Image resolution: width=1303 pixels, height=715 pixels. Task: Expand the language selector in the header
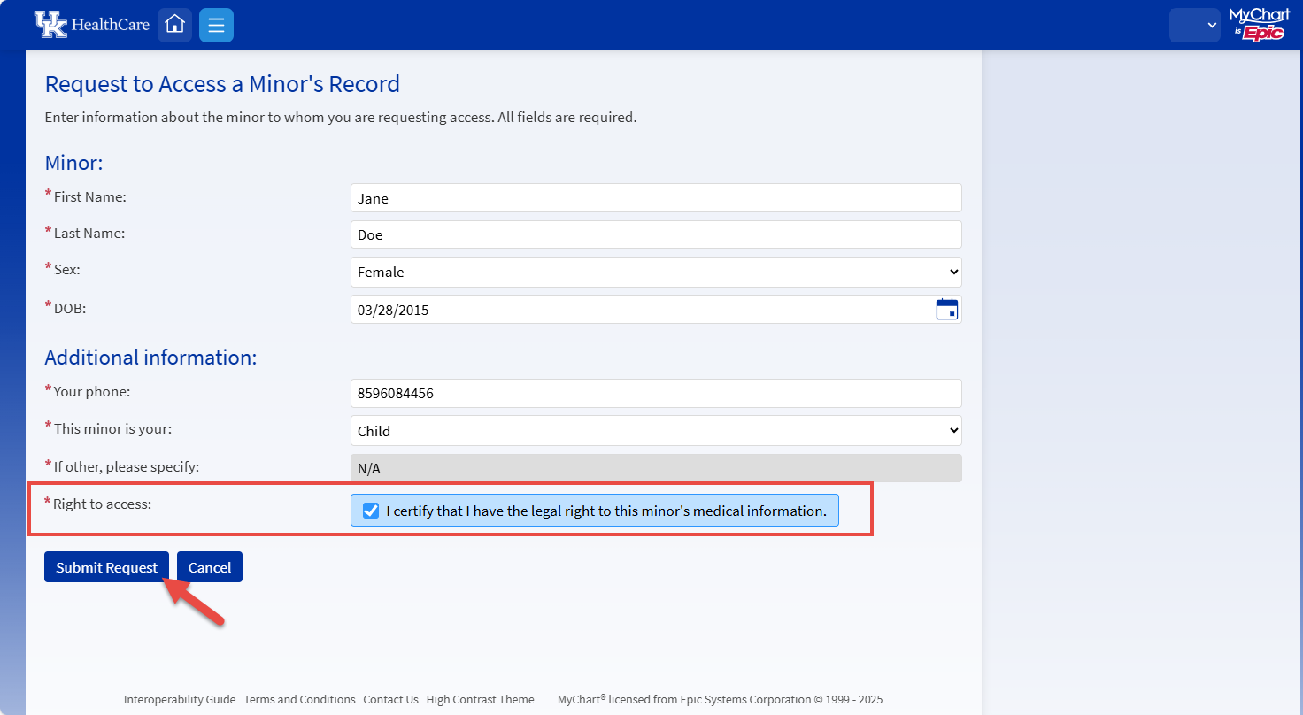click(1194, 25)
